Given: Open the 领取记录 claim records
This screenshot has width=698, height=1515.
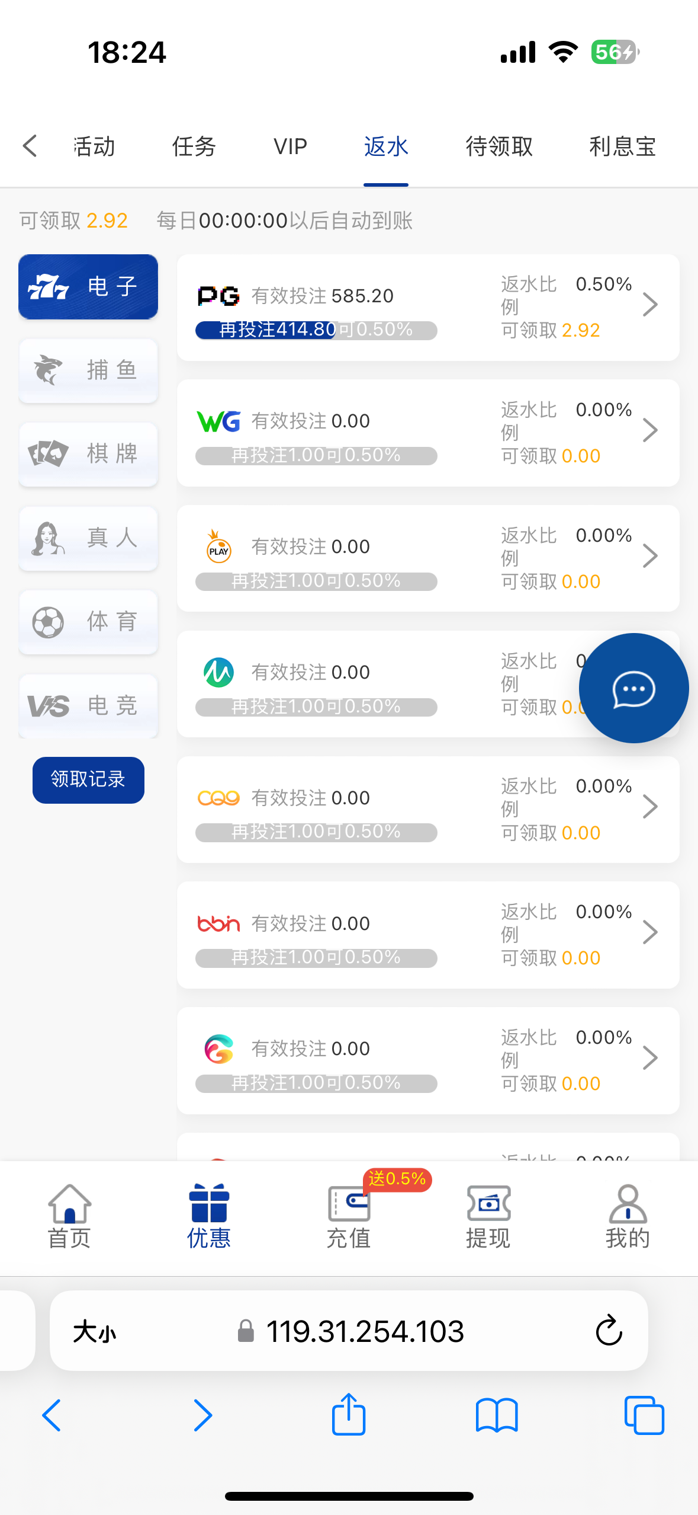Looking at the screenshot, I should point(88,779).
